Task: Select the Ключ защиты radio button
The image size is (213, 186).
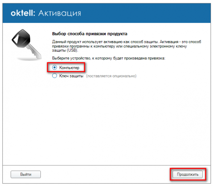Action: tap(54, 76)
